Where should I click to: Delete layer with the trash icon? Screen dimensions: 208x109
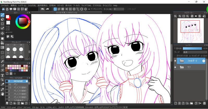[204, 103]
